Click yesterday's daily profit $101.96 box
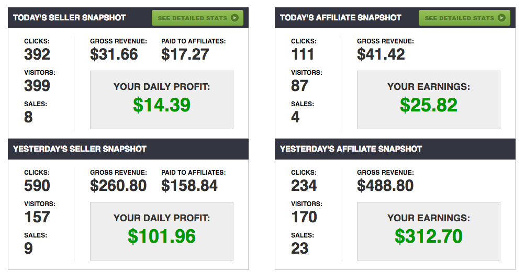Screen dimensions: 525x272 pos(162,231)
